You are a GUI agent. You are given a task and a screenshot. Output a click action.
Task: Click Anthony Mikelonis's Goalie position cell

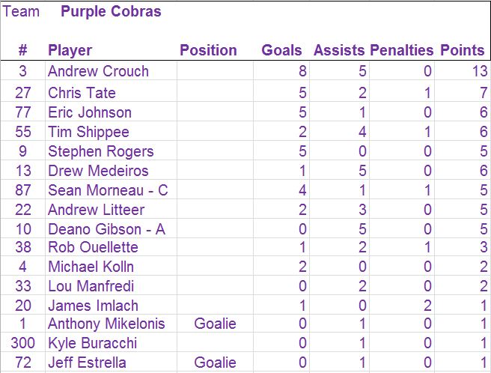(x=215, y=324)
